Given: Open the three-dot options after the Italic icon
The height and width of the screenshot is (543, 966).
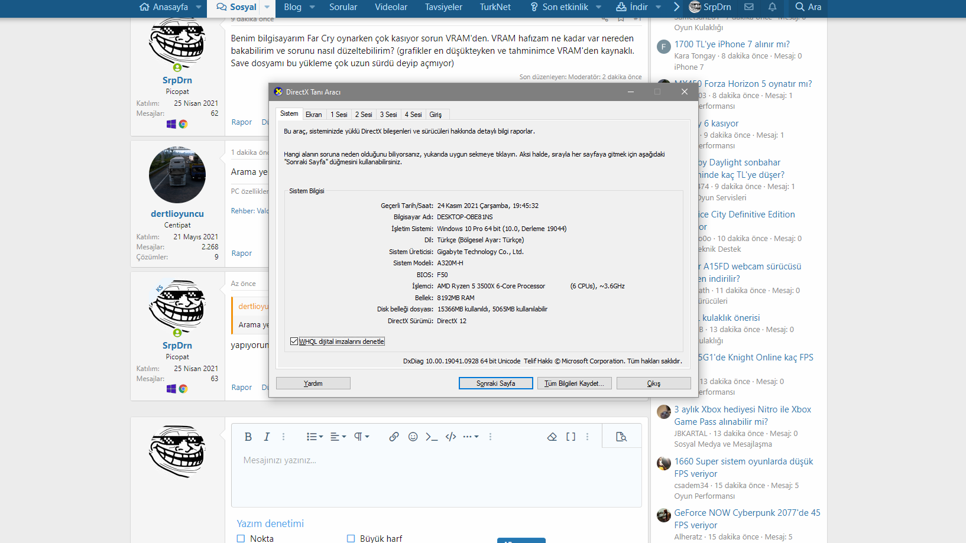Looking at the screenshot, I should [x=284, y=437].
